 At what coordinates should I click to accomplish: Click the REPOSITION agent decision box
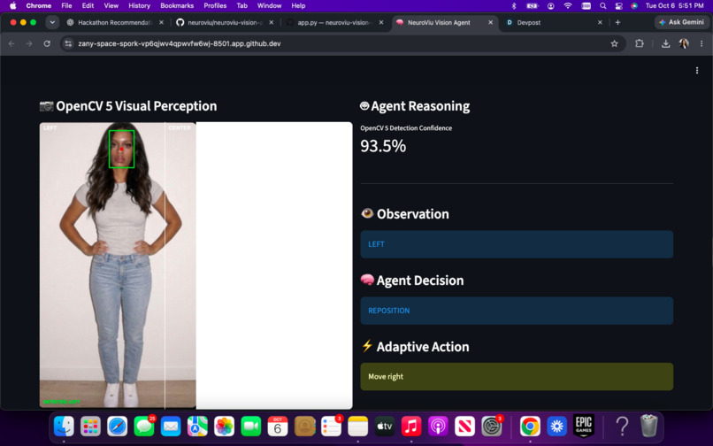[x=517, y=311]
